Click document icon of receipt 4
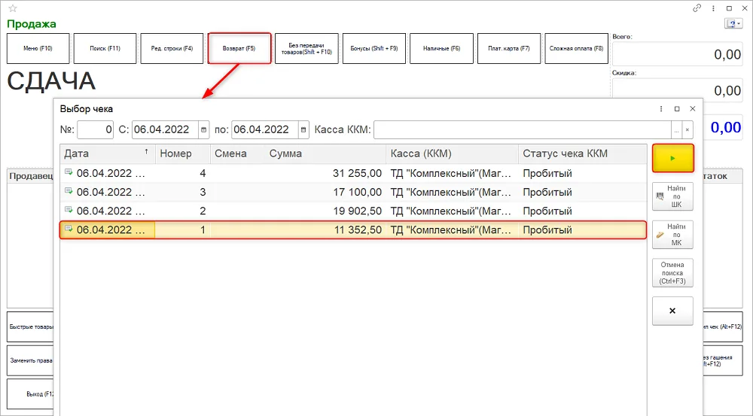753x416 pixels. (x=69, y=172)
